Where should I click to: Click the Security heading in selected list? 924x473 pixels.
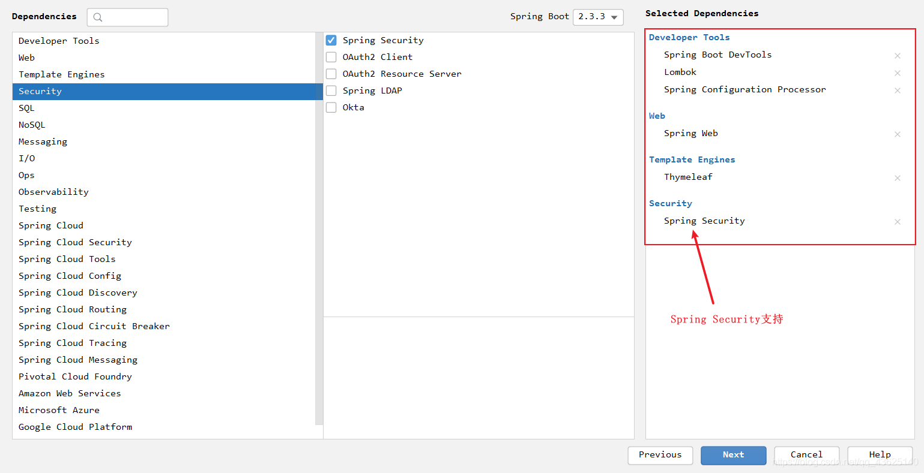pyautogui.click(x=671, y=203)
